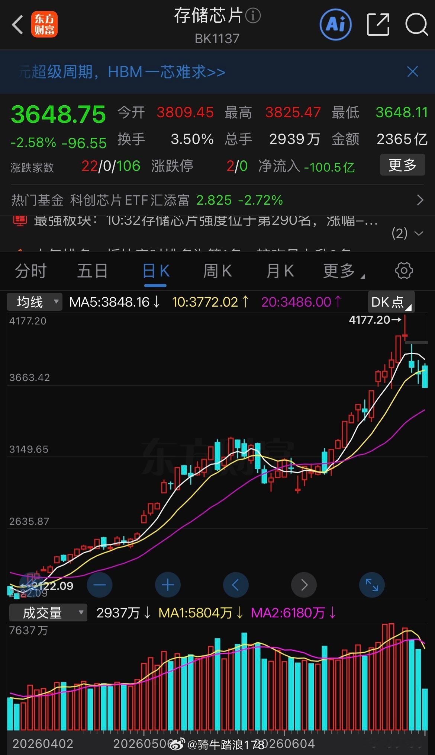Screen dimensions: 435x755
Task: Switch to the 月K chart tab
Action: [280, 271]
